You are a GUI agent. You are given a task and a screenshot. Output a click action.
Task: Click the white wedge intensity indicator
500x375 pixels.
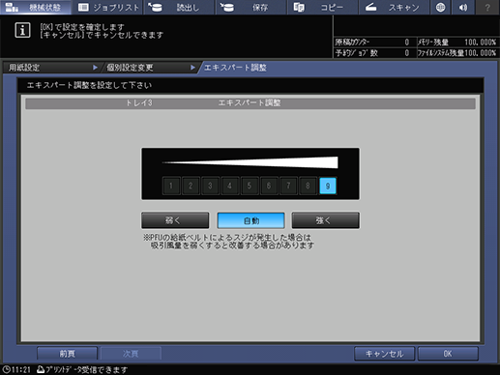pyautogui.click(x=250, y=162)
